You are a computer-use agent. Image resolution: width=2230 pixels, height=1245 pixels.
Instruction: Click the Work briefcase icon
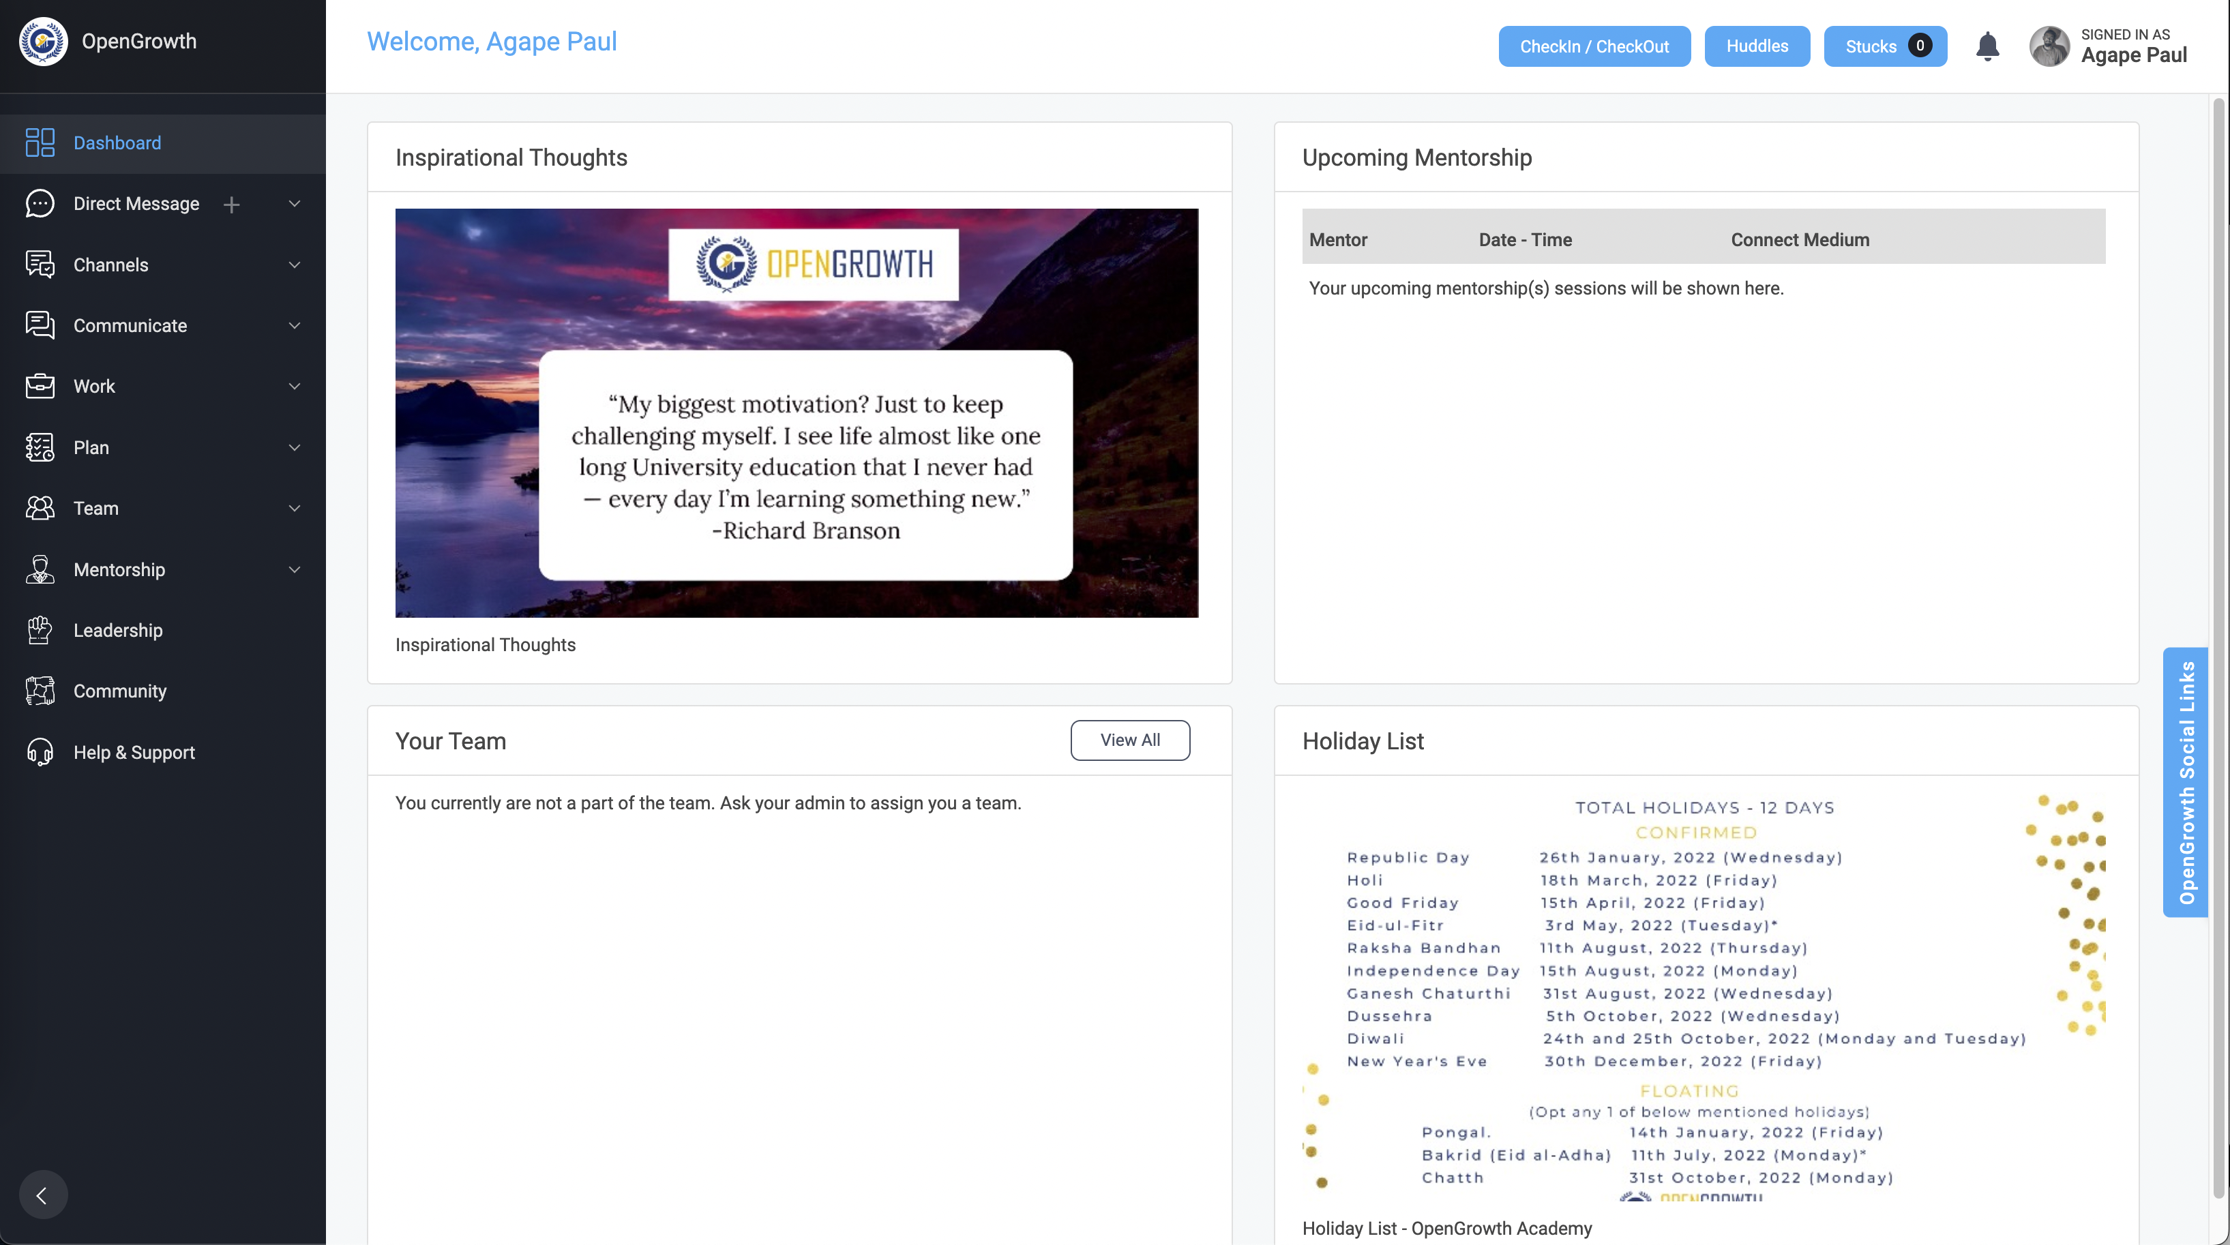click(x=40, y=386)
